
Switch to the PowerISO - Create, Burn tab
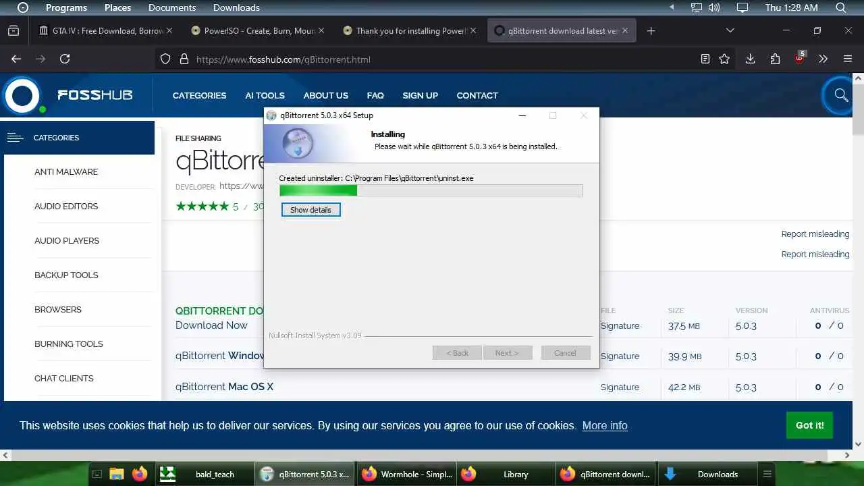[256, 30]
